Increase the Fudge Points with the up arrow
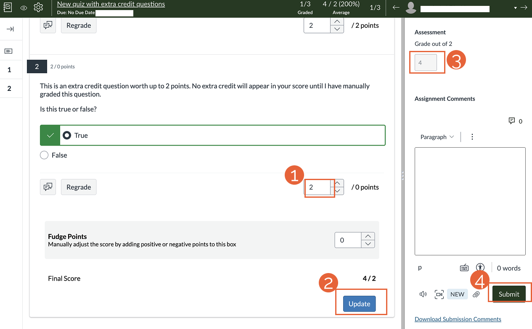 pos(368,236)
